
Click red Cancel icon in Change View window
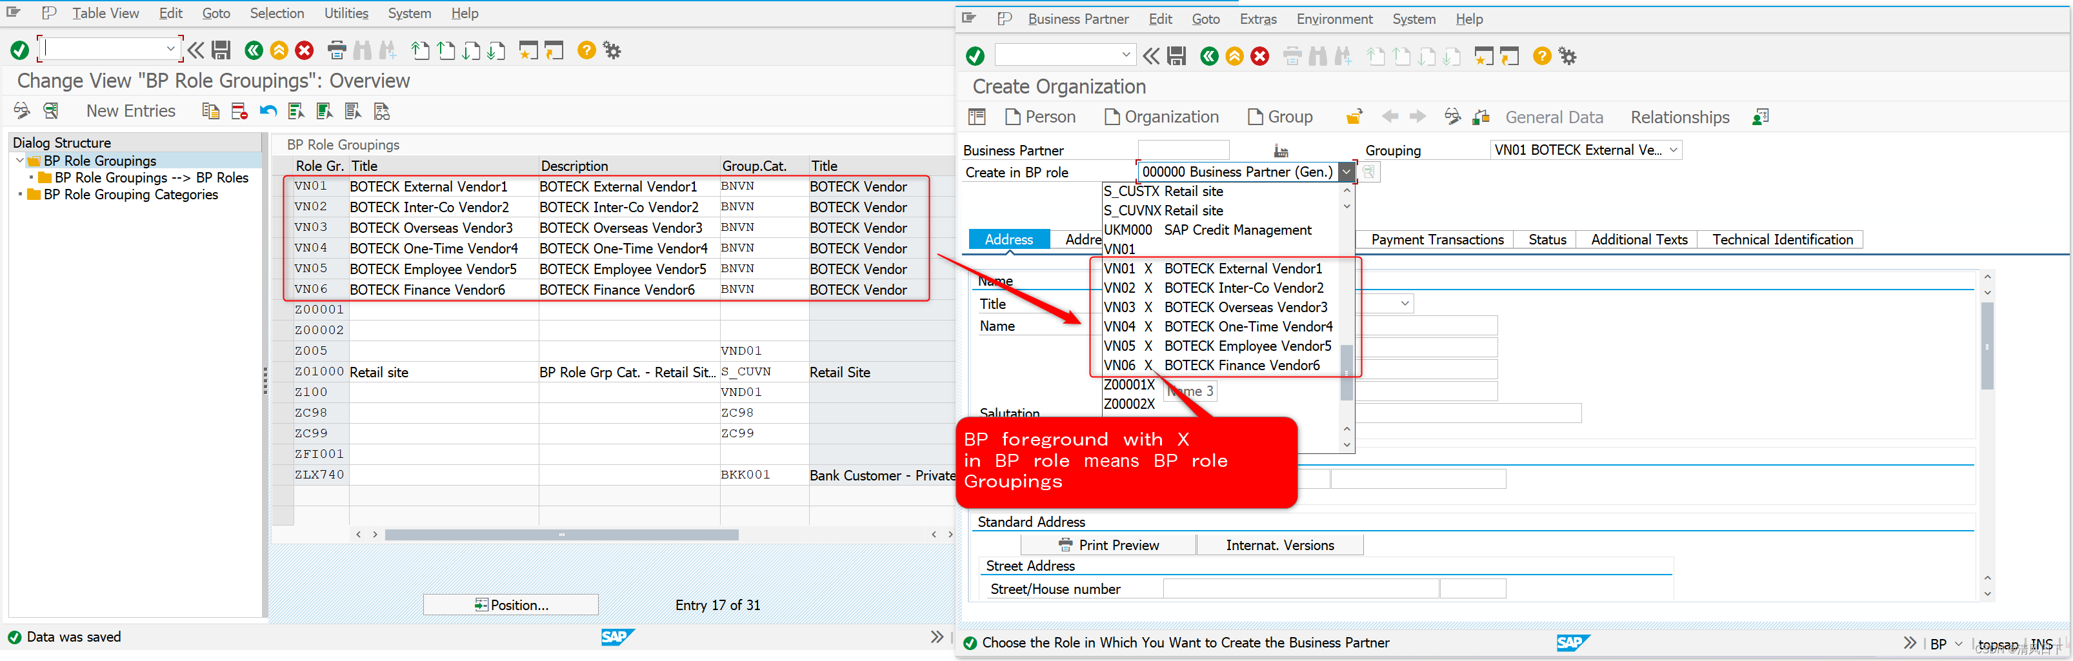(x=304, y=51)
